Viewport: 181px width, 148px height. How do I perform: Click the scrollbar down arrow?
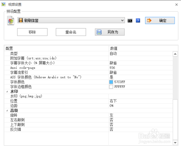tap(175, 143)
